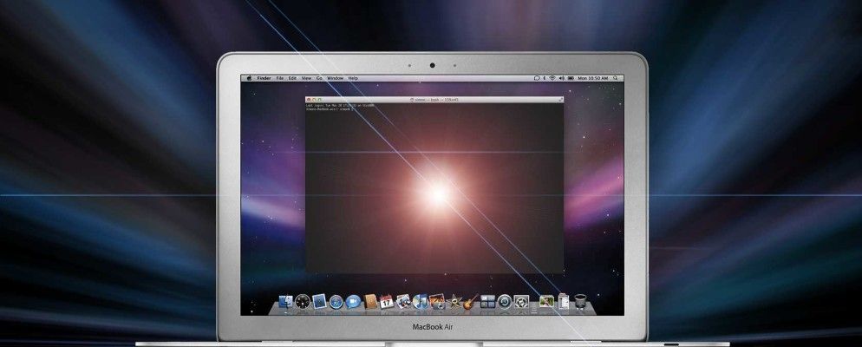
Task: Open the Trash in the Dock
Action: 580,301
